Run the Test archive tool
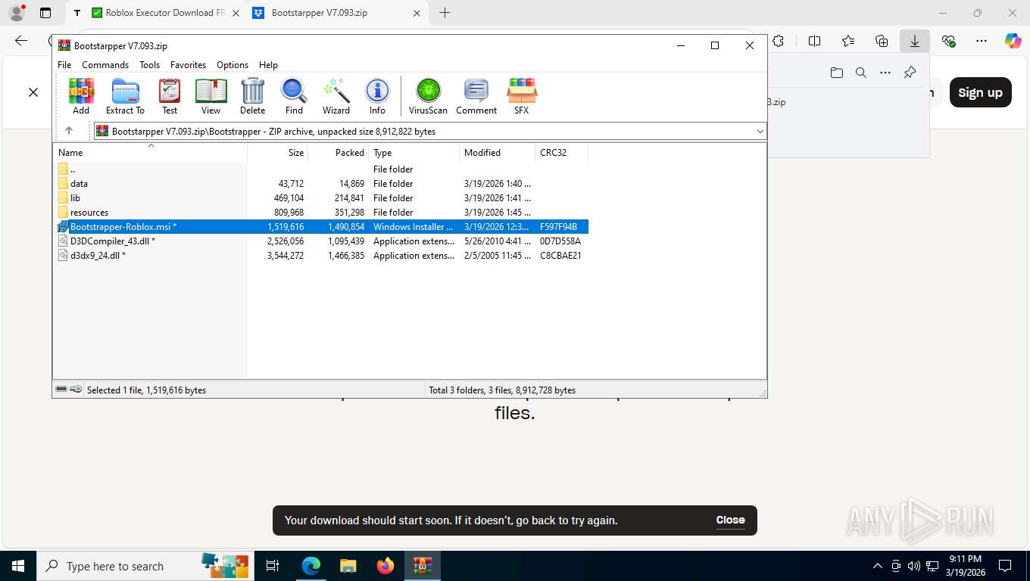1030x581 pixels. pos(170,96)
